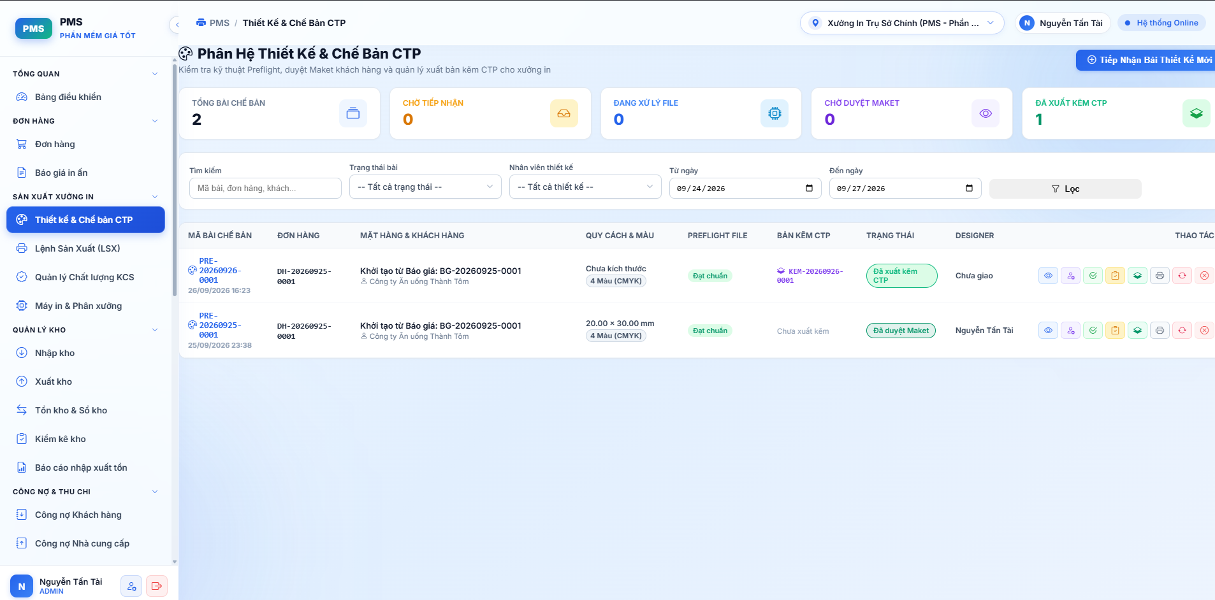This screenshot has height=600, width=1215.
Task: Go to Quản lý Chất lượng KCS
Action: 85,277
